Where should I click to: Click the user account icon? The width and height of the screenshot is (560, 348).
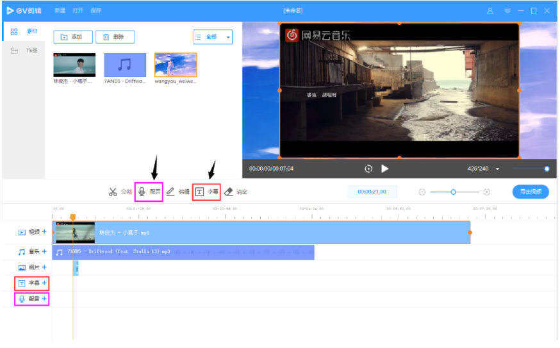[x=490, y=11]
